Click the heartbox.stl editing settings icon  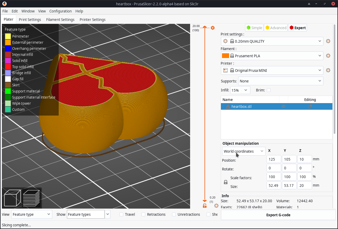coord(310,107)
